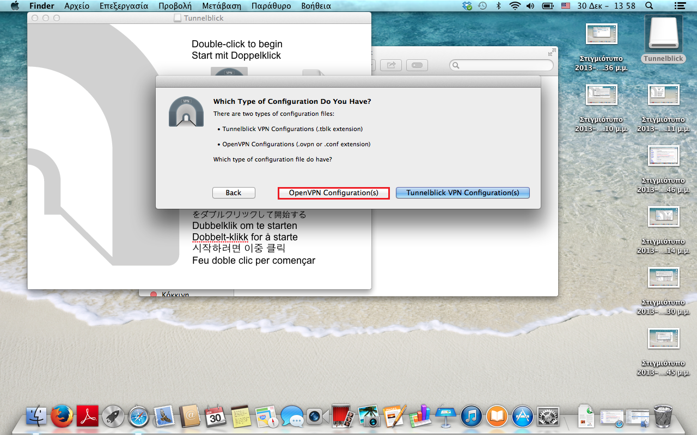Screen dimensions: 697x435
Task: Launch Safari compass icon
Action: (x=138, y=417)
